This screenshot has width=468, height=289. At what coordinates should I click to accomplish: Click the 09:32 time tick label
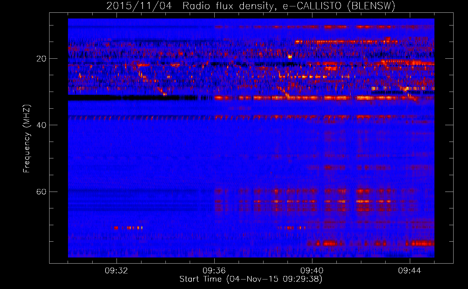click(x=117, y=271)
